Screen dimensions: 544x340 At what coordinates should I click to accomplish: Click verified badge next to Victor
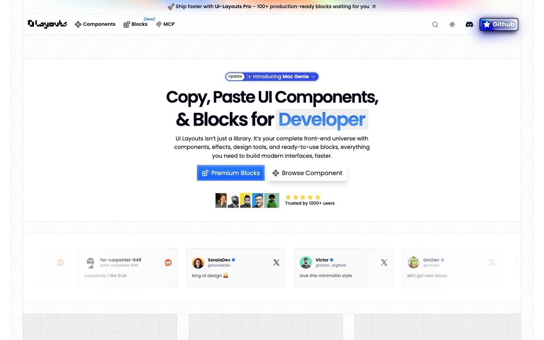click(x=332, y=260)
